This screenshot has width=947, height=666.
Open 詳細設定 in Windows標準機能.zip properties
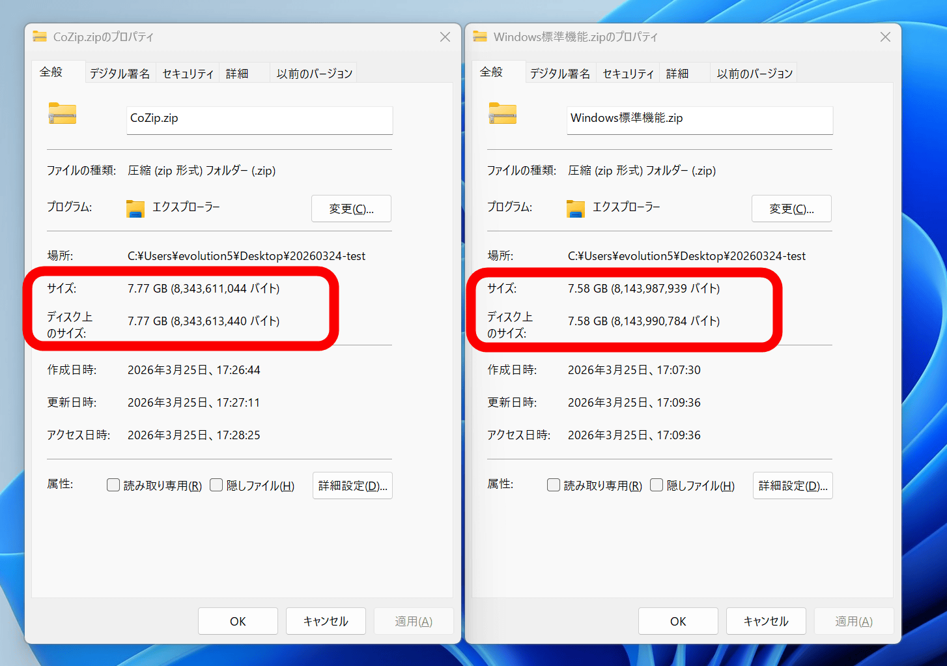(793, 486)
